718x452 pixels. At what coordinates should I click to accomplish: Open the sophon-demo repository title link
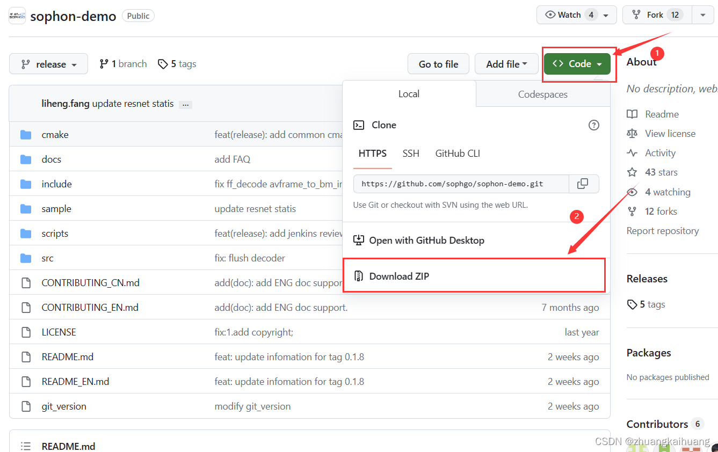pos(73,16)
